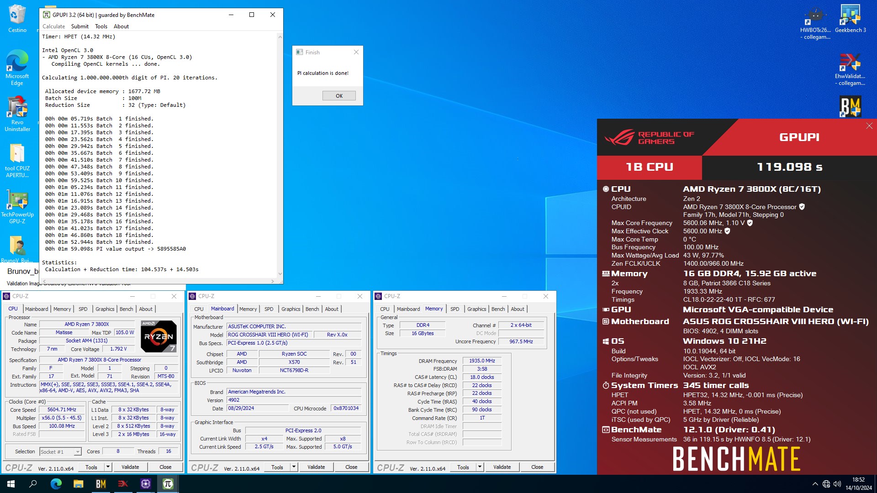Open the Tools menu in GPUPI
Screen dimensions: 877x493
point(101,26)
